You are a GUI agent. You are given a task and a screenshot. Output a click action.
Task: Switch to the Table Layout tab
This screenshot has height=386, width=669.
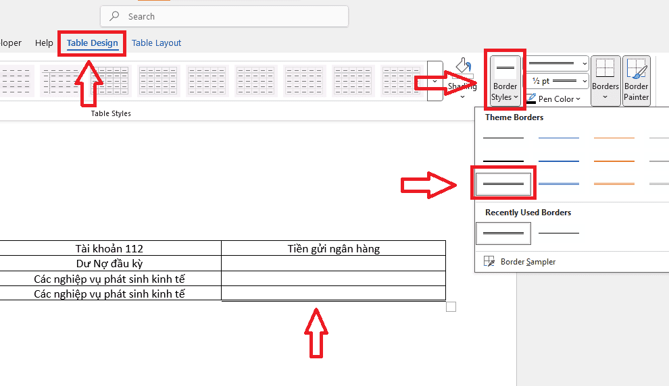click(x=156, y=43)
